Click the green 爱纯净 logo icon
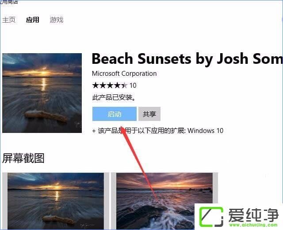 coord(211,217)
